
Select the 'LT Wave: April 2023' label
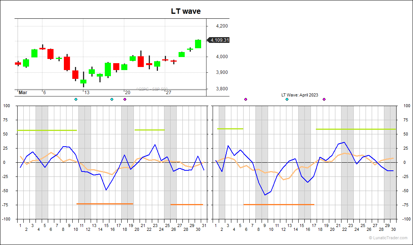299,95
